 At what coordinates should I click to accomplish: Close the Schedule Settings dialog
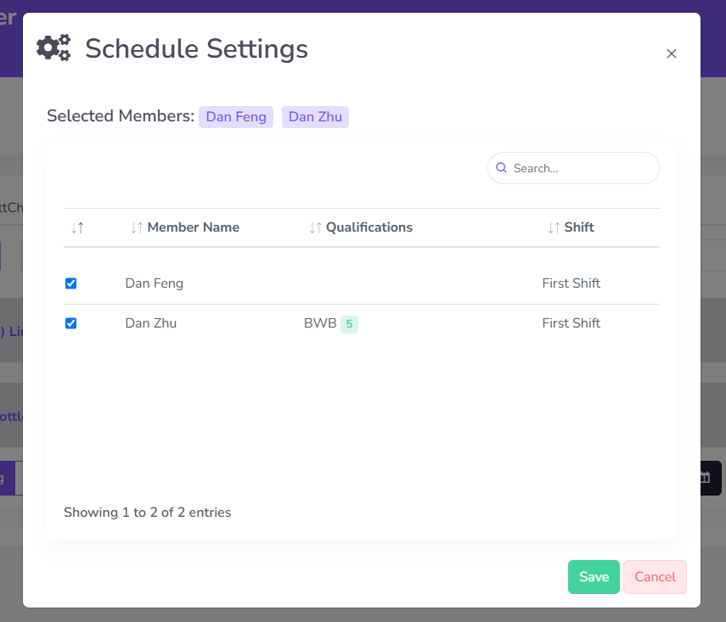pos(672,53)
